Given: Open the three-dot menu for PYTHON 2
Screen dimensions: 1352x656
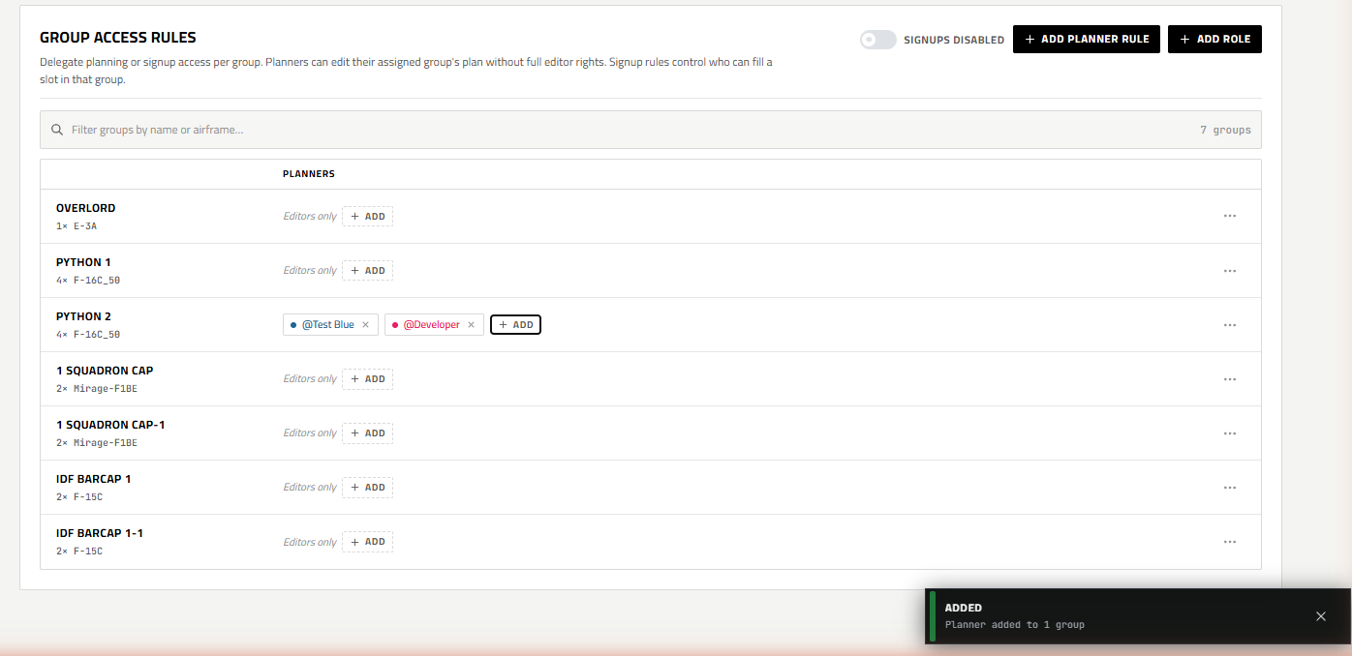Looking at the screenshot, I should (x=1230, y=325).
